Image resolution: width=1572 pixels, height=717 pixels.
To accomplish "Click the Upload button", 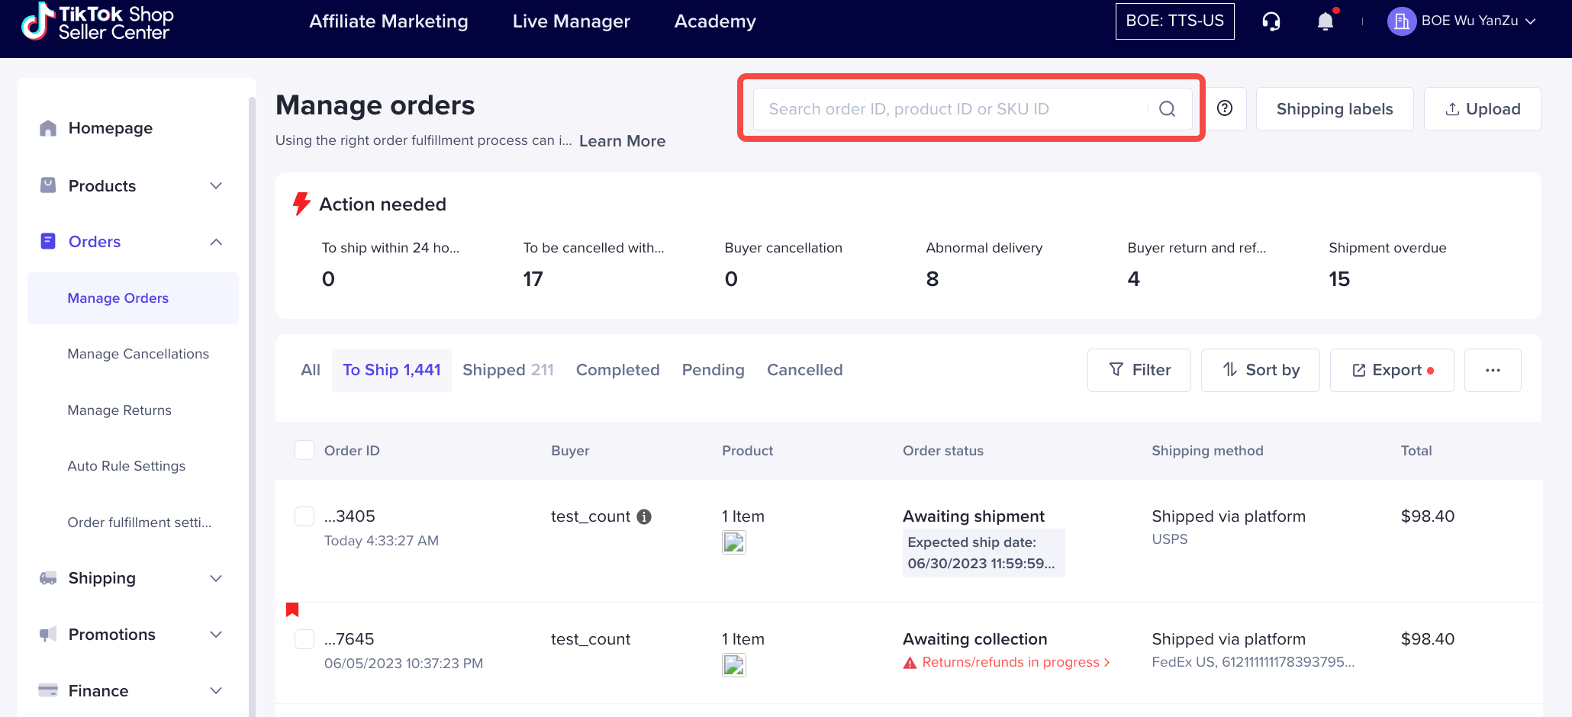I will (x=1482, y=109).
